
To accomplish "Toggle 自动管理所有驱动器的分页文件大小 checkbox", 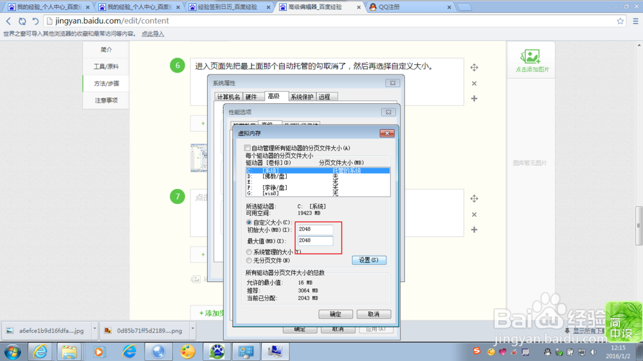I will coord(248,148).
